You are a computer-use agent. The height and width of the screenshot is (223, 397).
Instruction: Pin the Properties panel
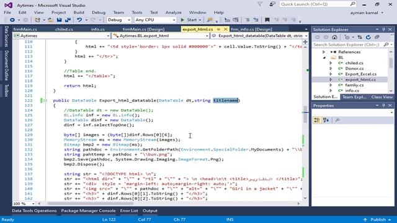(383, 105)
